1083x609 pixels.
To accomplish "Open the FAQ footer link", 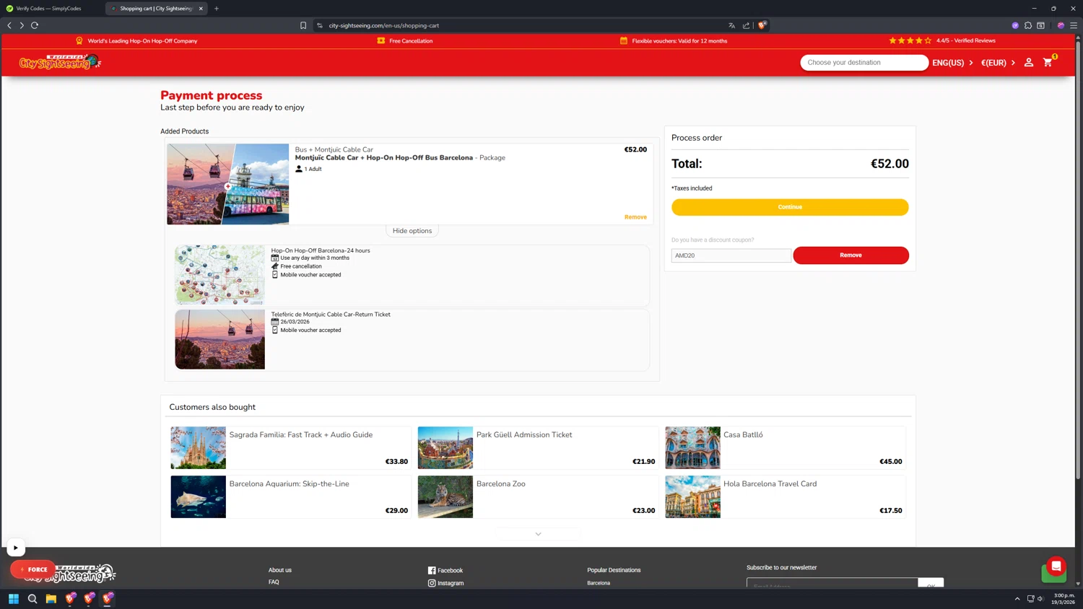I will click(274, 582).
